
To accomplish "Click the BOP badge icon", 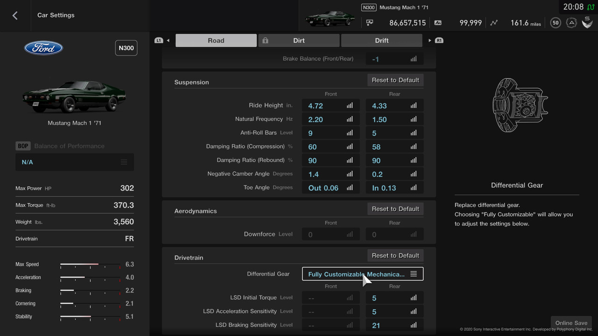I will tap(23, 146).
